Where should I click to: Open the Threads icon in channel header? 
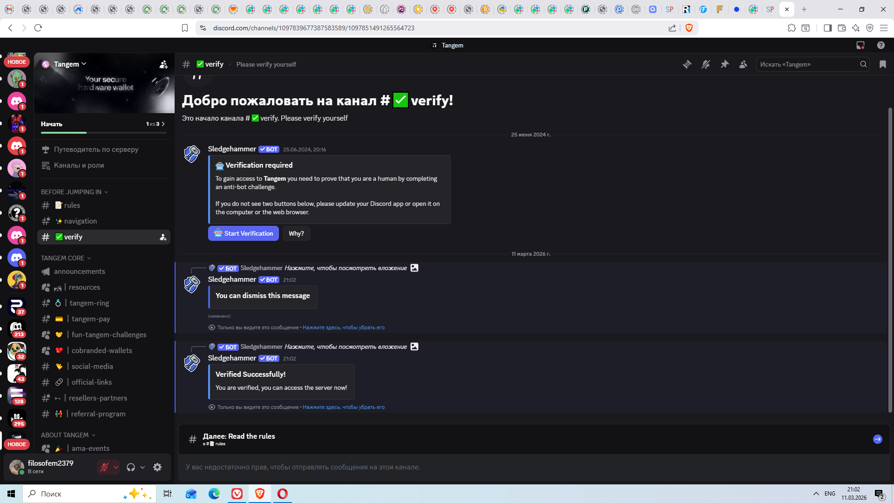687,64
